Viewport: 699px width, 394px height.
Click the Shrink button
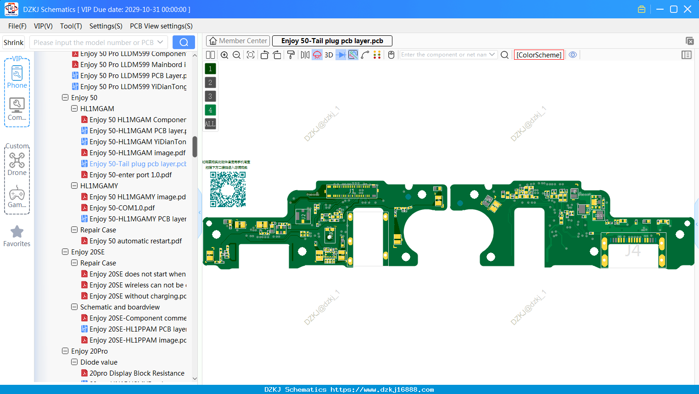pos(14,42)
